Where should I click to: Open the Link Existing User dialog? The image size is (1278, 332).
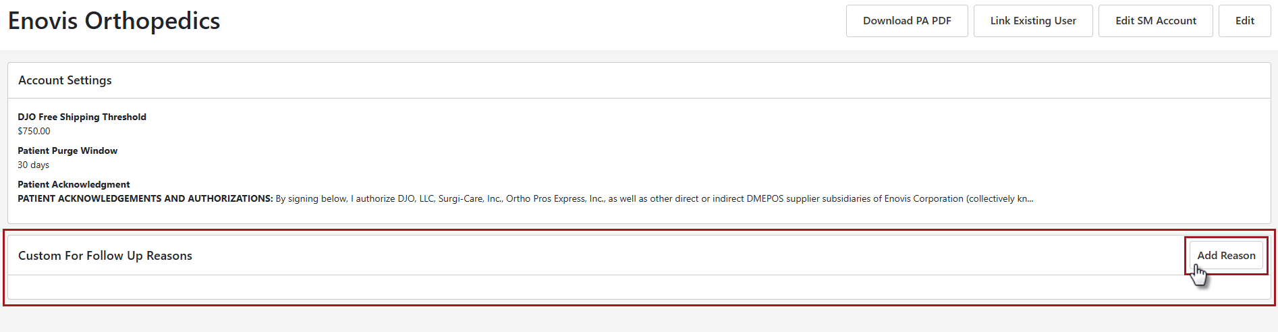coord(1032,21)
